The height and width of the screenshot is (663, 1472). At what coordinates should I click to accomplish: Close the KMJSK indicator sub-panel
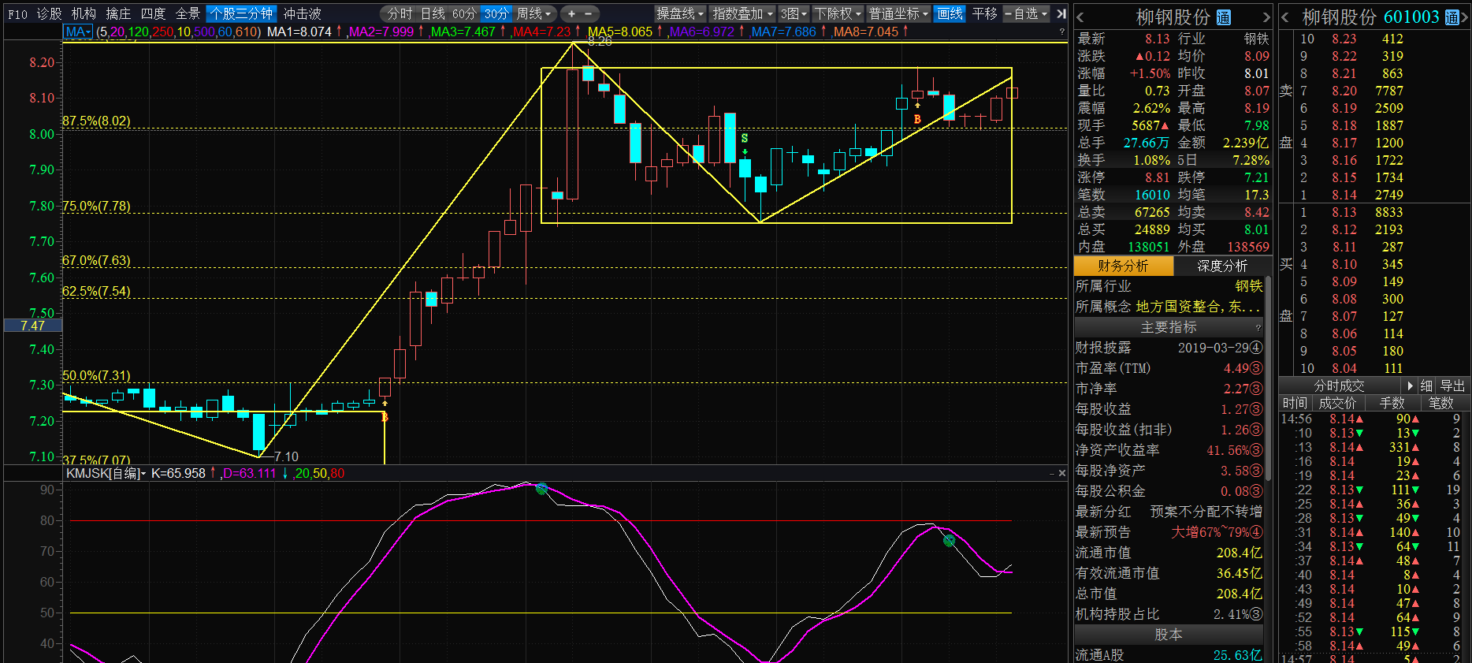coord(1061,473)
